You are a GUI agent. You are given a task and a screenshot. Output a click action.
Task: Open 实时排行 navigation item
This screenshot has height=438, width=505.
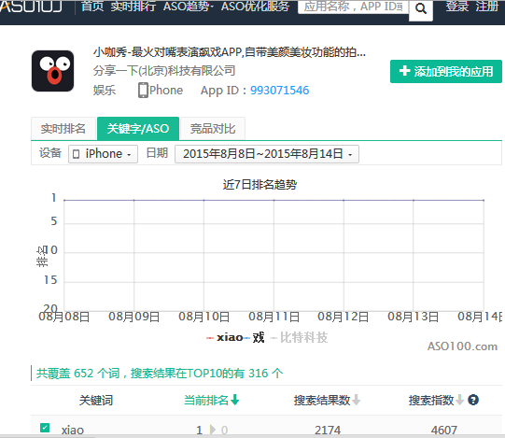point(133,7)
